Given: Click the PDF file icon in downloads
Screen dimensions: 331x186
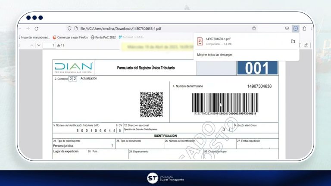Looking at the screenshot, I should tap(200, 41).
